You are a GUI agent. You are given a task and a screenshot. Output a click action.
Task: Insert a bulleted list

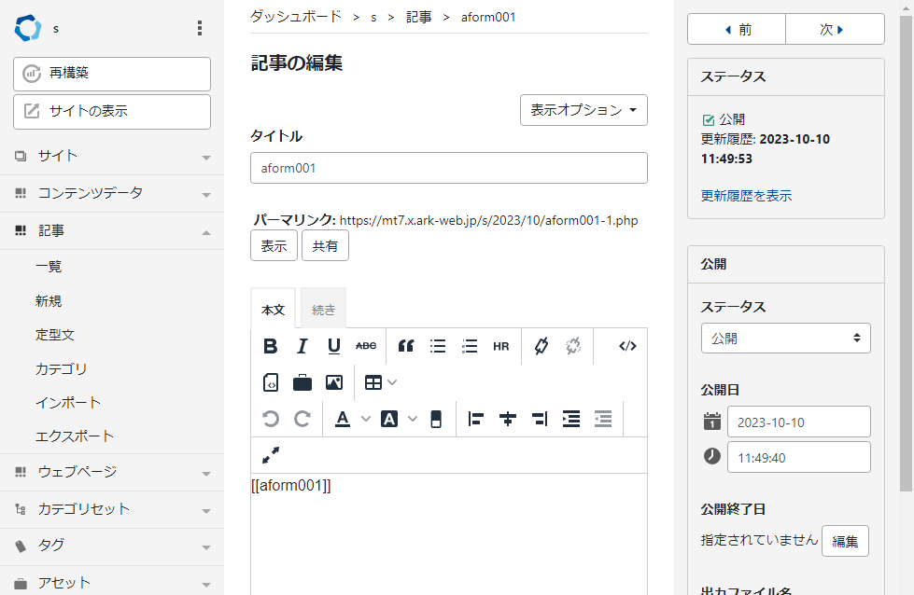[438, 346]
